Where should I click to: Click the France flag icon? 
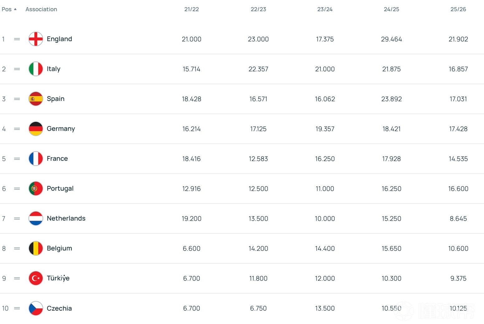point(36,159)
